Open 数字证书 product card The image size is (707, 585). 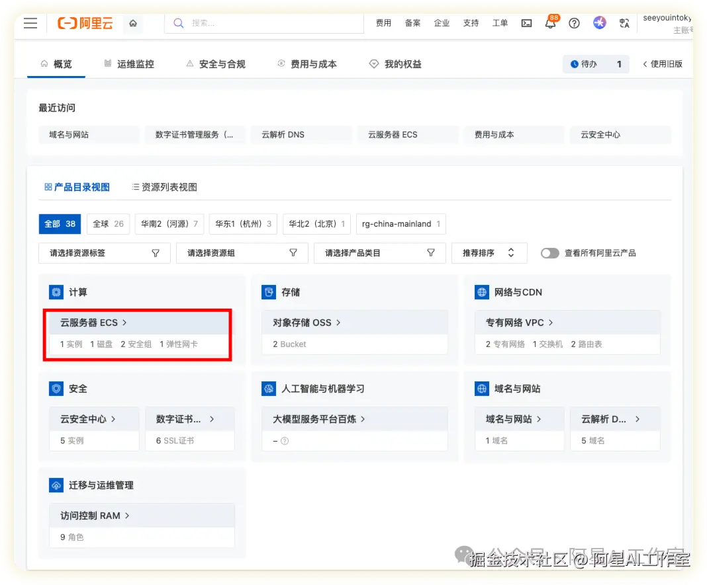point(190,429)
